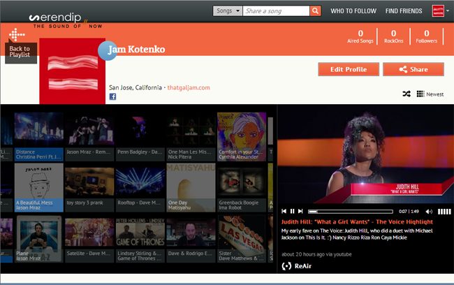View the RockOns count

point(393,36)
